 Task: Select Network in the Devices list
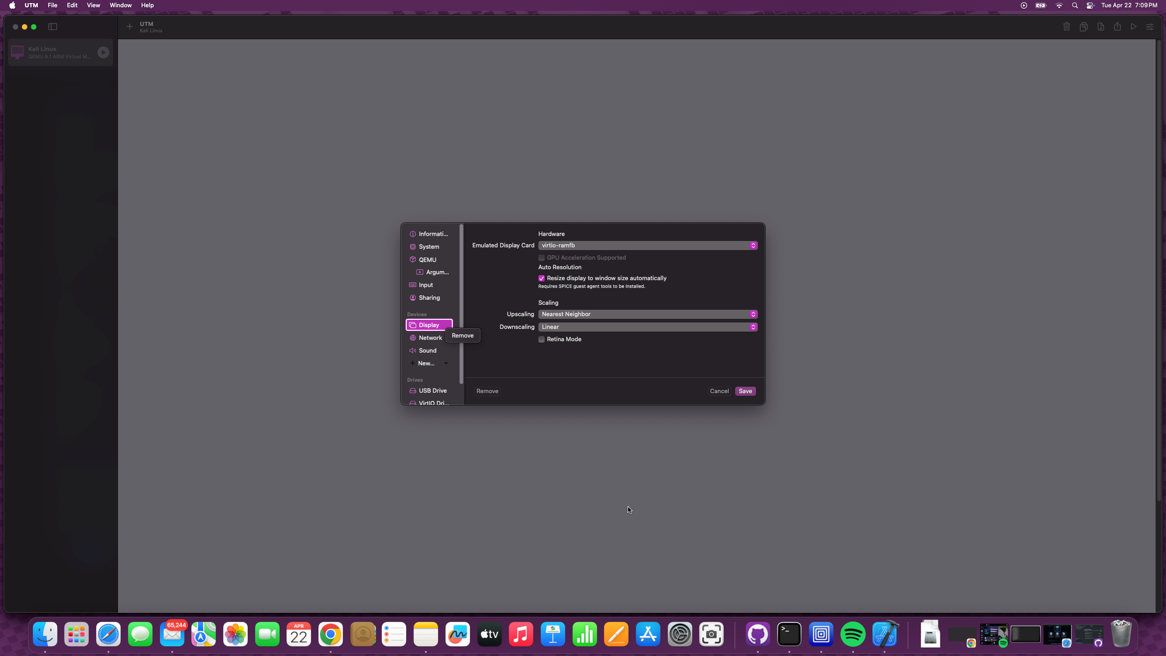click(430, 338)
